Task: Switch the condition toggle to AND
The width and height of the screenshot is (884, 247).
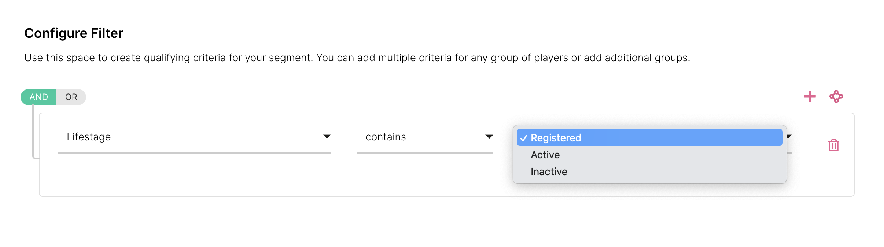Action: point(39,97)
